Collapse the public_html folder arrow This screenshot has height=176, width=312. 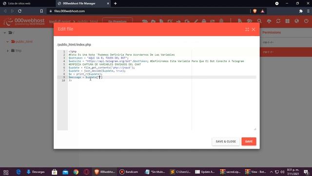tap(7, 42)
